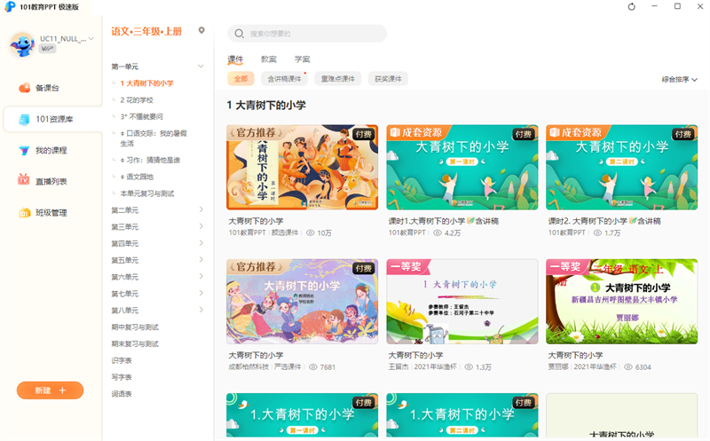Click the eye icon showing 1.3万 views
The width and height of the screenshot is (710, 441).
tap(469, 367)
